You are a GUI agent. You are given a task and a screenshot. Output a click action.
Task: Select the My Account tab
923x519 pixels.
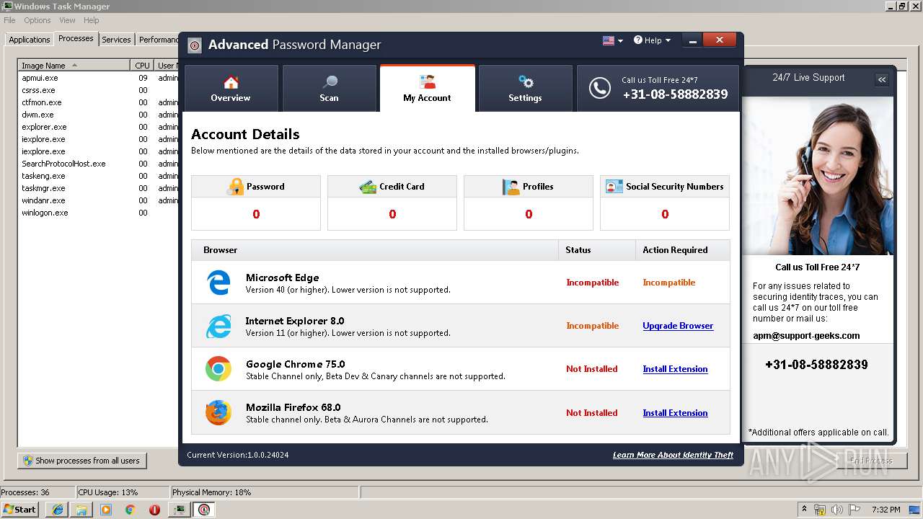point(427,89)
